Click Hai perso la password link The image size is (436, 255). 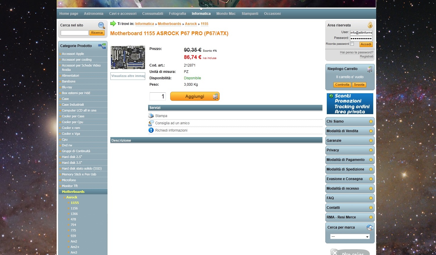click(x=357, y=52)
